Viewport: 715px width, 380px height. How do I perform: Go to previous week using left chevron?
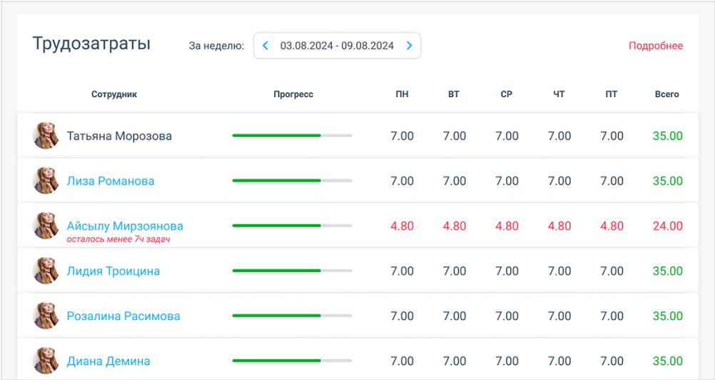tap(265, 46)
